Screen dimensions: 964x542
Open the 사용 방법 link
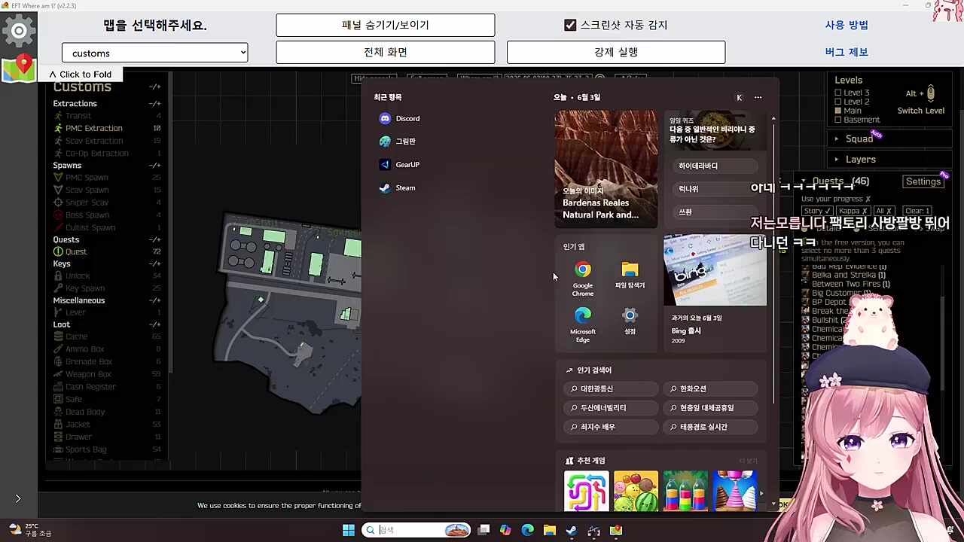pos(847,25)
